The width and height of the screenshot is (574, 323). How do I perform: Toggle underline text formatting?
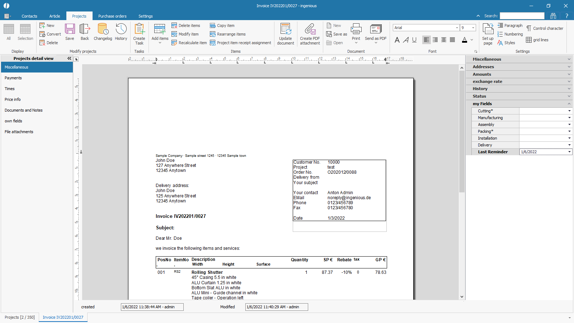[x=414, y=40]
